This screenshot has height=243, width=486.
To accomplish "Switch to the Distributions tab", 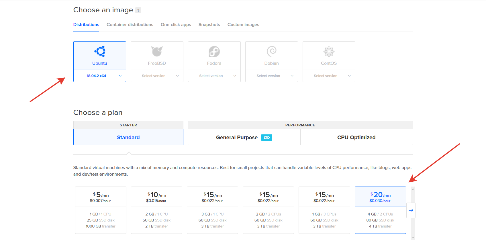I will (86, 25).
